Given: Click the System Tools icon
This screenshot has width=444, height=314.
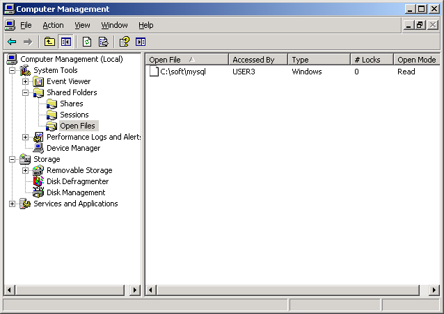Looking at the screenshot, I should click(x=25, y=70).
